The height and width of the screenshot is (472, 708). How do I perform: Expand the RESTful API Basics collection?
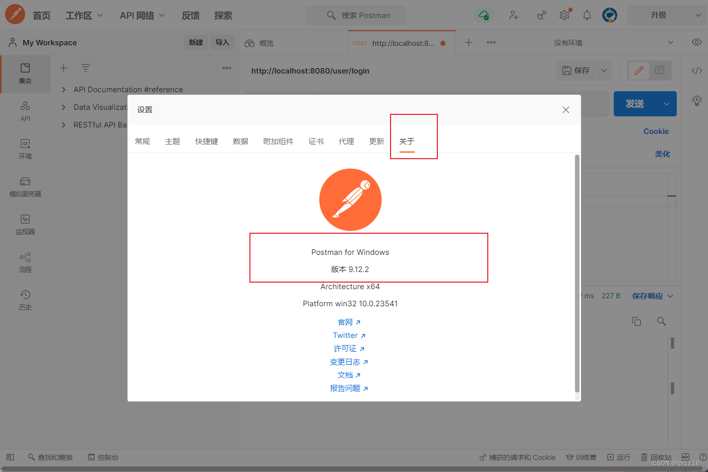[x=63, y=125]
